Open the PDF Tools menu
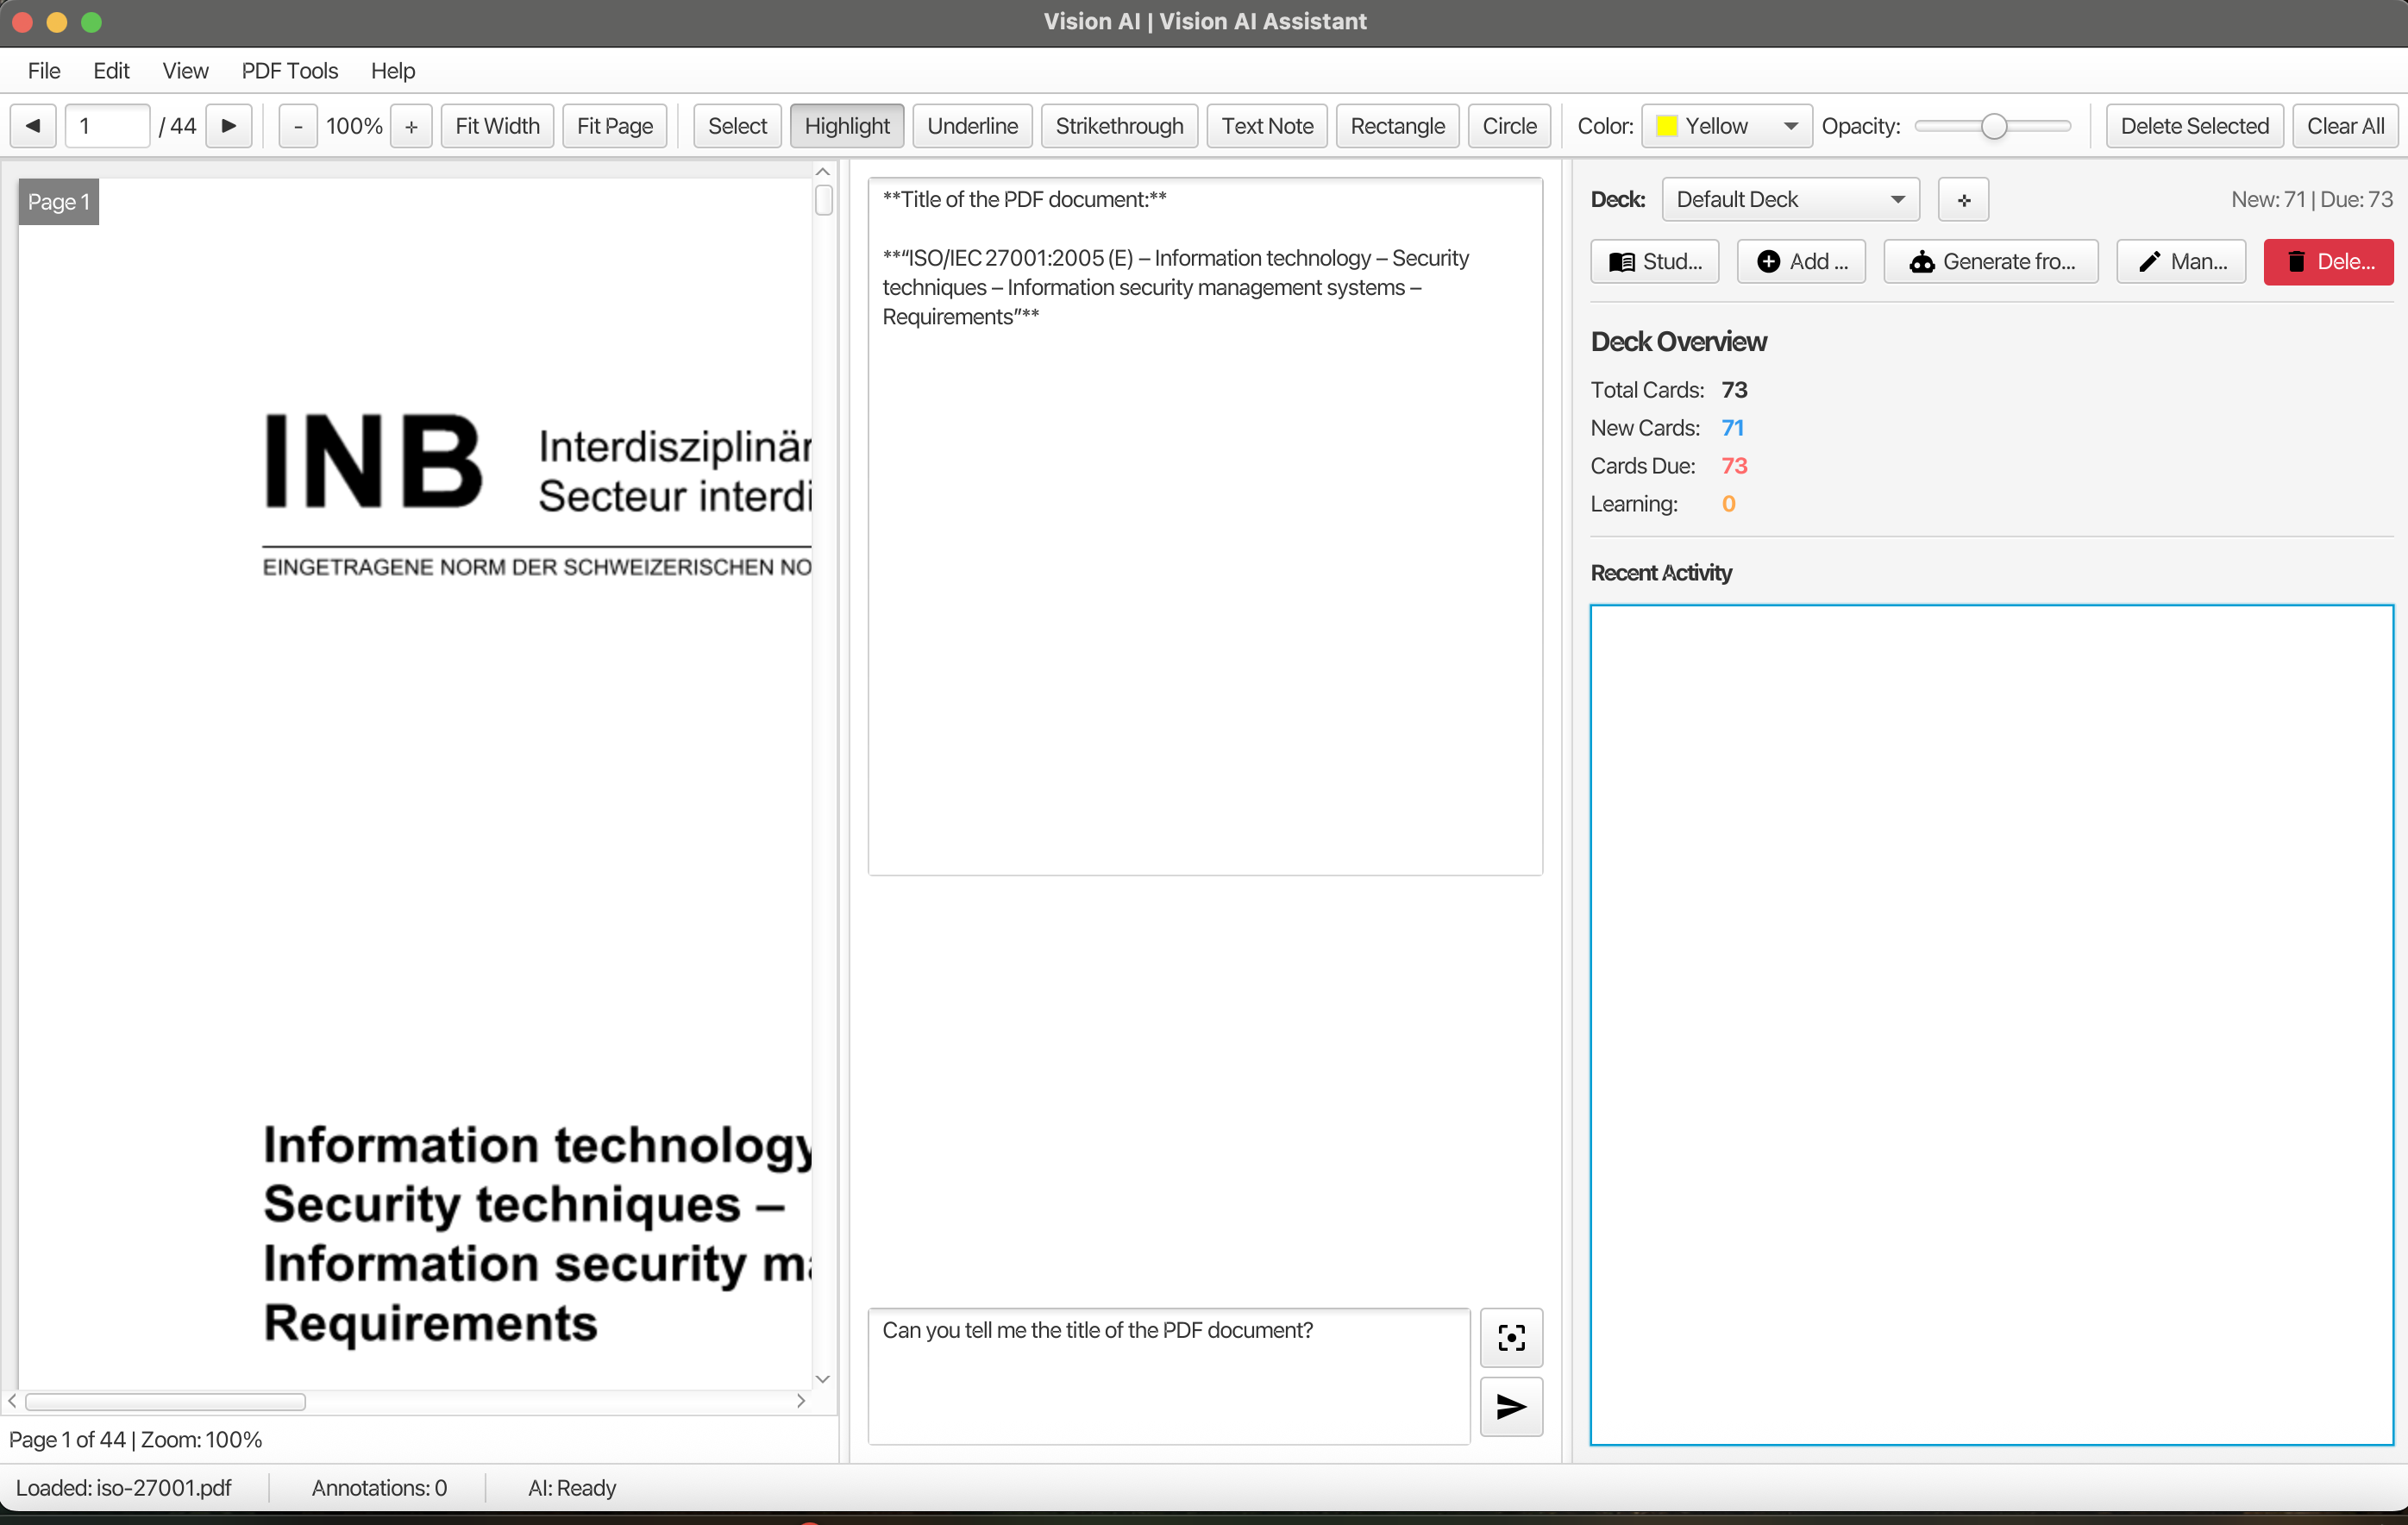This screenshot has height=1525, width=2408. pos(289,71)
